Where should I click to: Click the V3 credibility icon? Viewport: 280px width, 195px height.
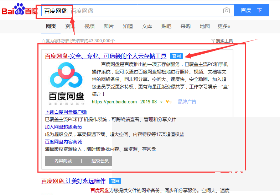tap(168, 102)
